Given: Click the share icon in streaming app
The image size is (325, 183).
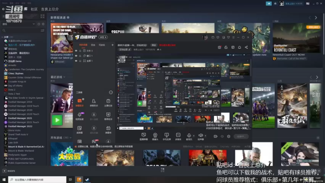Looking at the screenshot, I should coord(246,47).
